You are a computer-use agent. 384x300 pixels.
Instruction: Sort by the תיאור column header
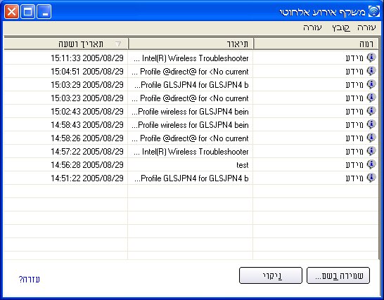click(191, 44)
